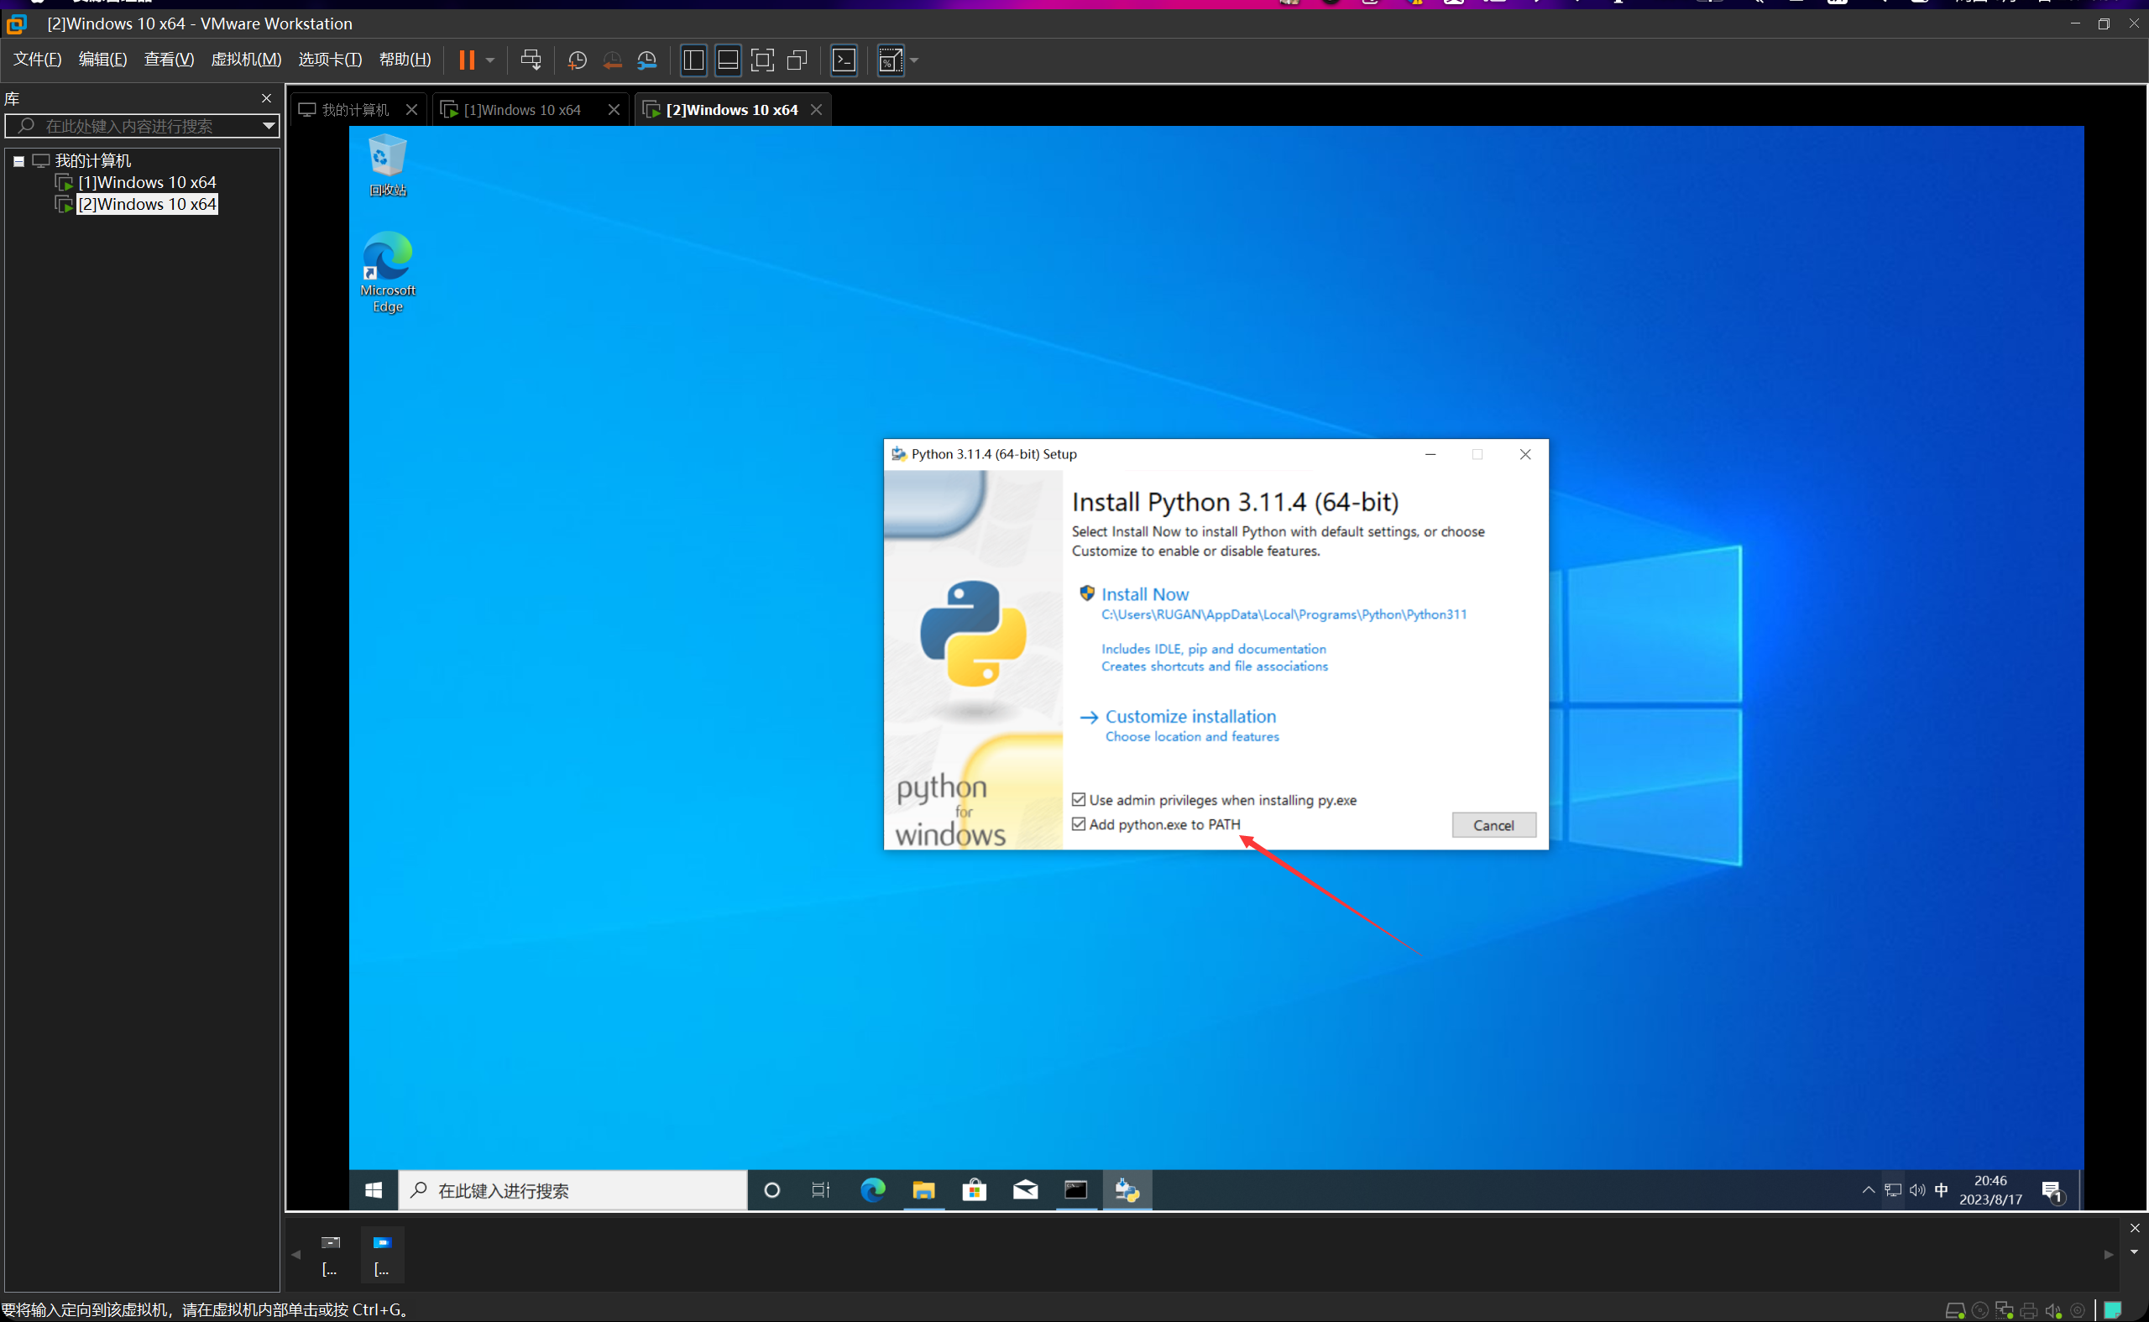
Task: Open stretch display options dropdown
Action: (x=914, y=60)
